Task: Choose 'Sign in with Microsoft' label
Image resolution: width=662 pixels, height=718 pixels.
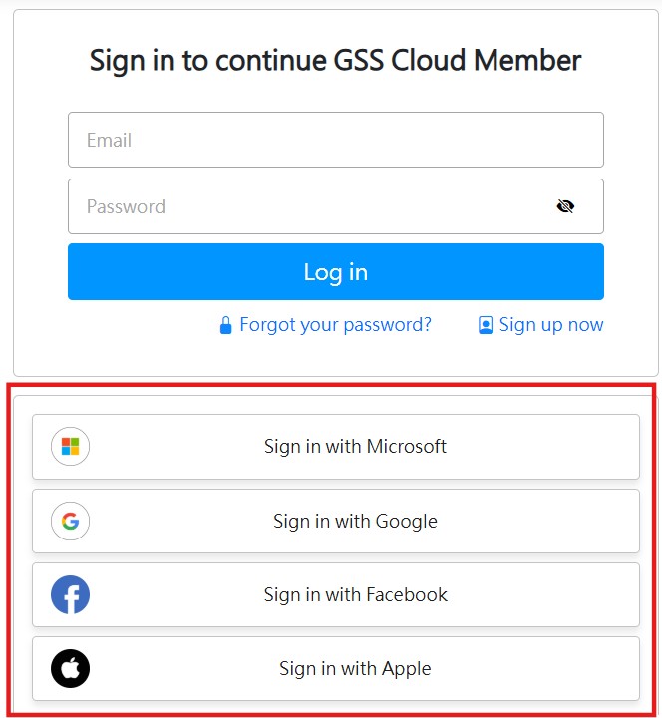Action: [x=355, y=447]
